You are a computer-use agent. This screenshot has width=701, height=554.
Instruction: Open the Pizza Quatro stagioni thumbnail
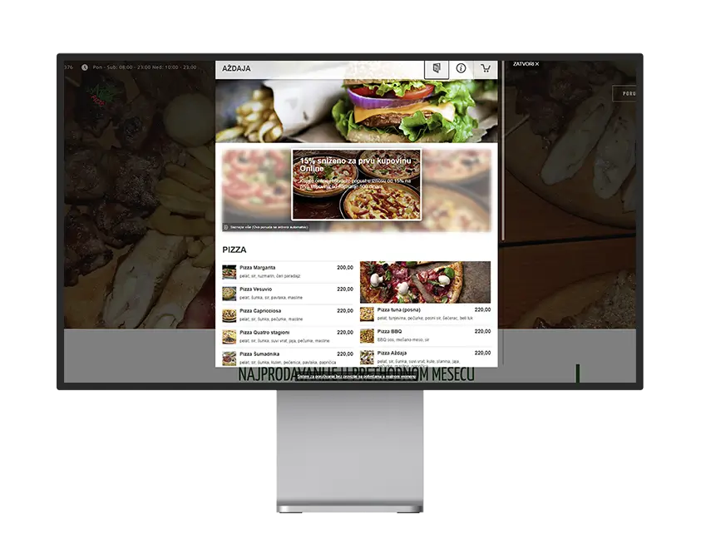(230, 337)
